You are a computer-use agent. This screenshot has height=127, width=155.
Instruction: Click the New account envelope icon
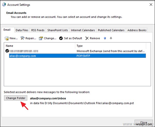pyautogui.click(x=6, y=38)
